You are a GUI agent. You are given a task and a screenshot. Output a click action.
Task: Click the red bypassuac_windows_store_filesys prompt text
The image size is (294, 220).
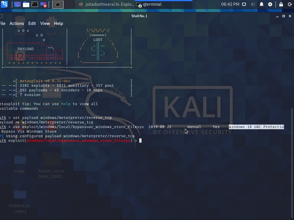click(78, 140)
